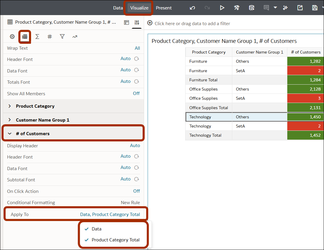Viewport: 324px width, 250px height.
Task: Open the Export icon in toolbar
Action: [300, 8]
